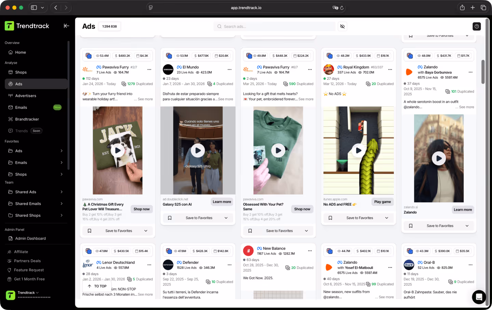Image resolution: width=492 pixels, height=310 pixels.
Task: Click Learn more on Galaxy S25 ad
Action: pyautogui.click(x=222, y=202)
